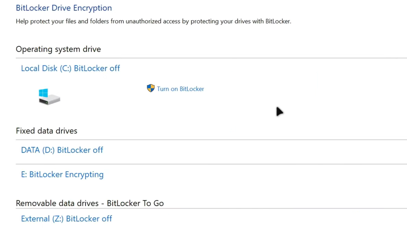
Task: Click the 'BitLocker Encrypting' status of drive E:
Action: coord(66,174)
